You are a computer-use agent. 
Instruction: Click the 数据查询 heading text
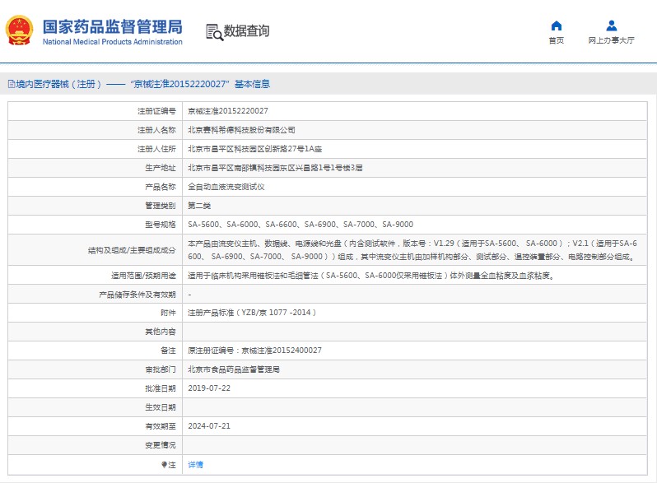coord(246,31)
